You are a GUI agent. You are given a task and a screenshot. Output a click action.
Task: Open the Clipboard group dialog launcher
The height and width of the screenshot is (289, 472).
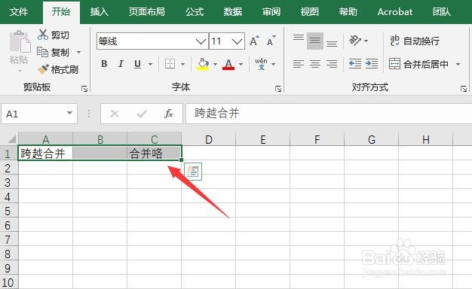[x=84, y=89]
